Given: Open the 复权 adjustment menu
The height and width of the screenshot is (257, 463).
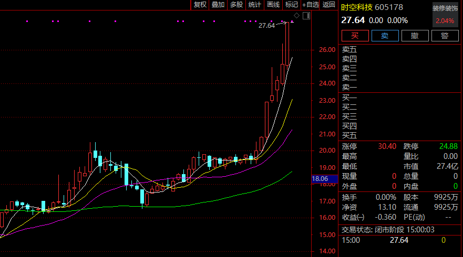Looking at the screenshot, I should click(200, 5).
